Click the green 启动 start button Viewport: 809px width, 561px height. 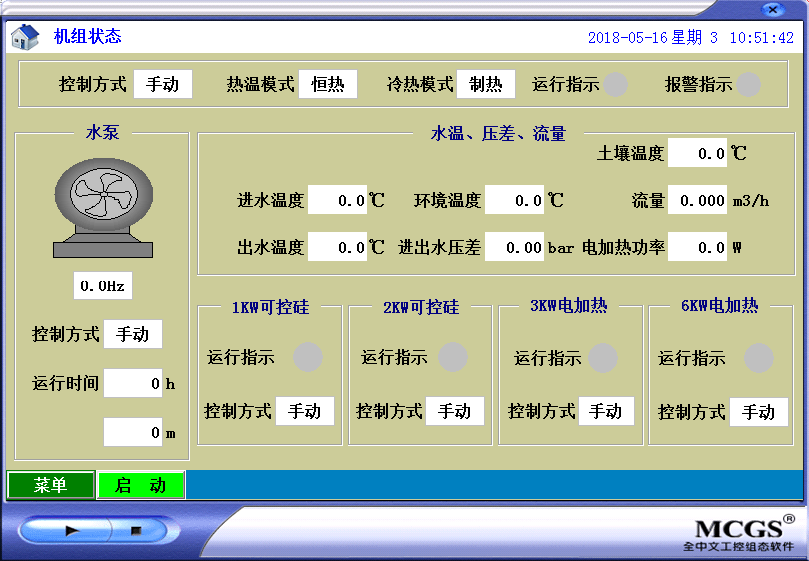[x=141, y=485]
